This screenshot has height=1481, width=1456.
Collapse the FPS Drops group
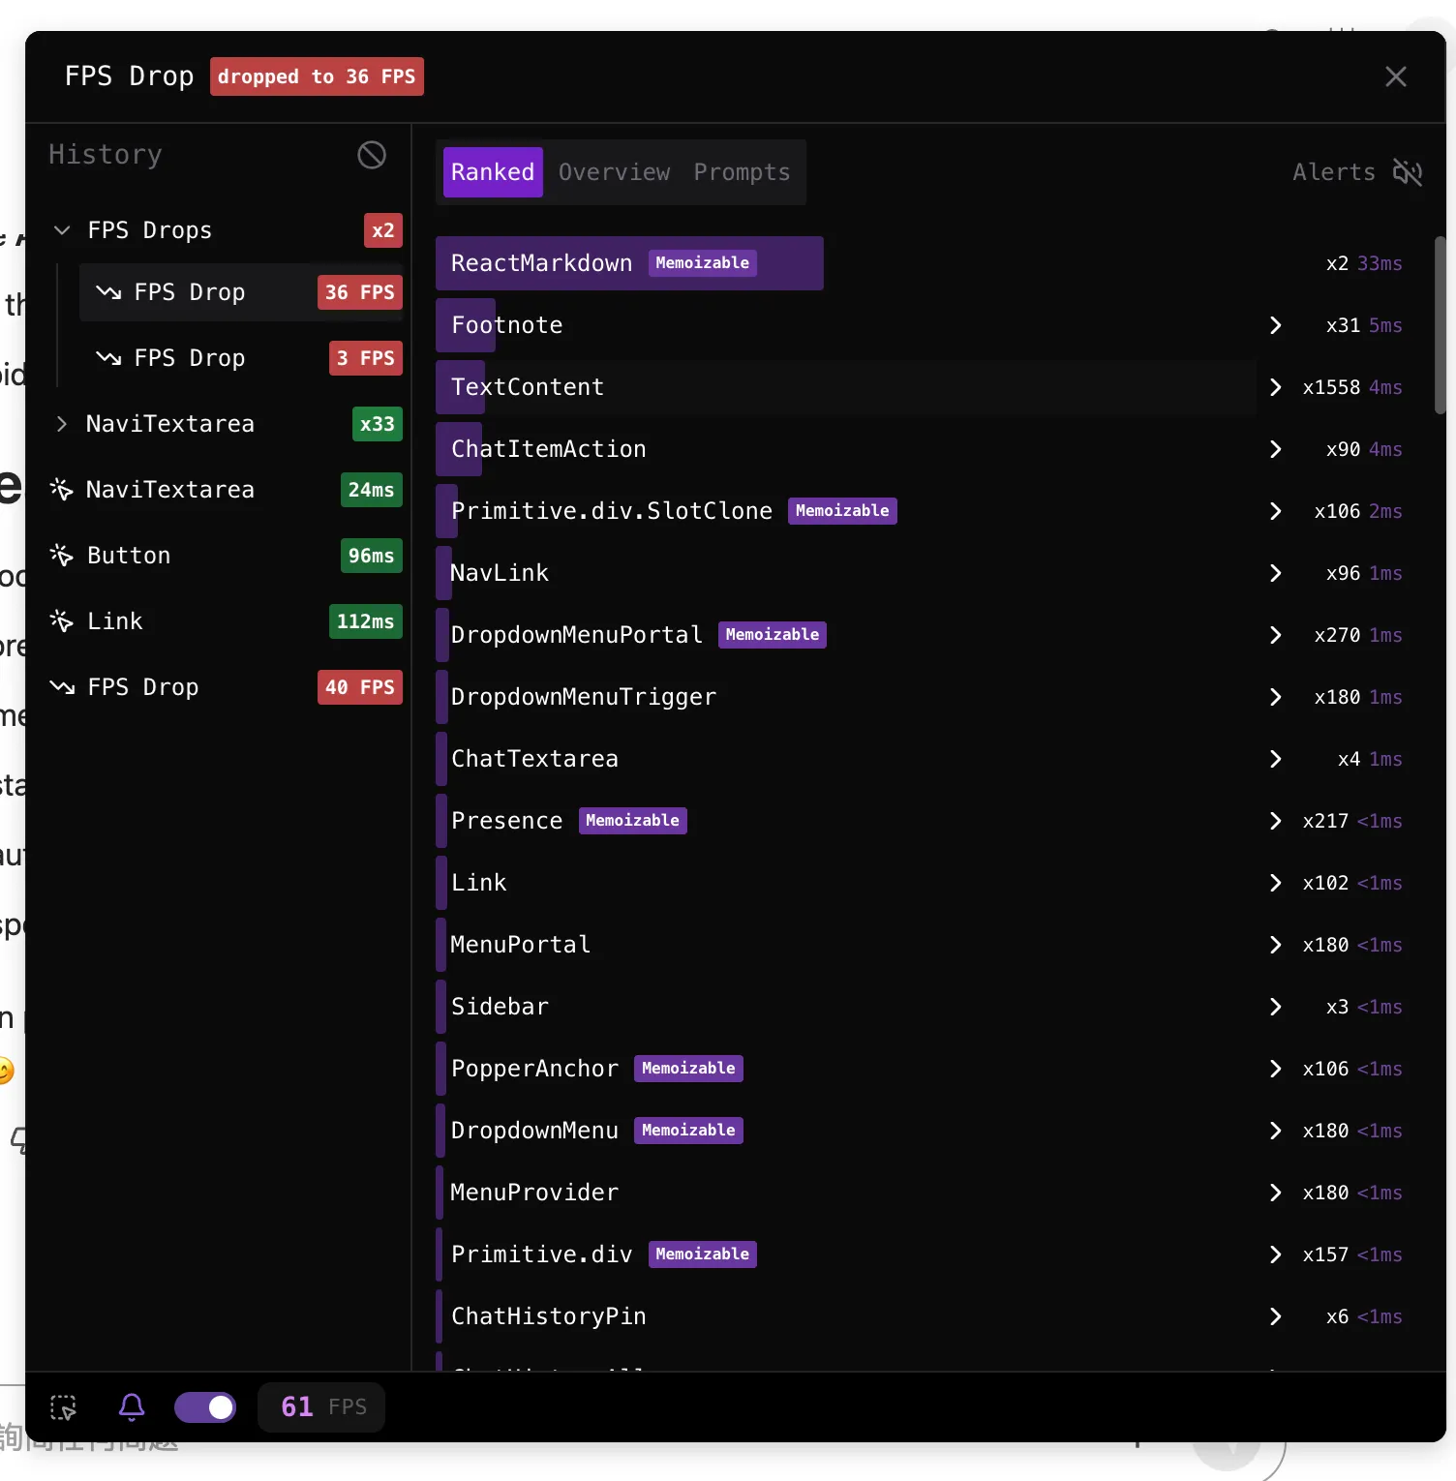tap(62, 230)
